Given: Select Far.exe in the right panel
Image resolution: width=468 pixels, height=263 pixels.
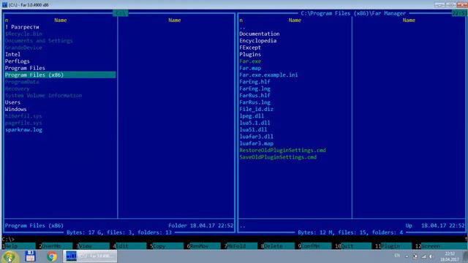Looking at the screenshot, I should tap(250, 61).
